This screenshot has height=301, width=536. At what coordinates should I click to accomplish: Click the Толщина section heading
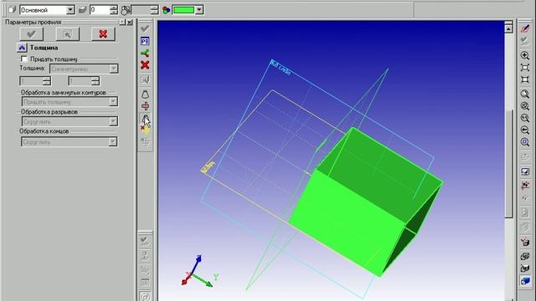tap(44, 48)
